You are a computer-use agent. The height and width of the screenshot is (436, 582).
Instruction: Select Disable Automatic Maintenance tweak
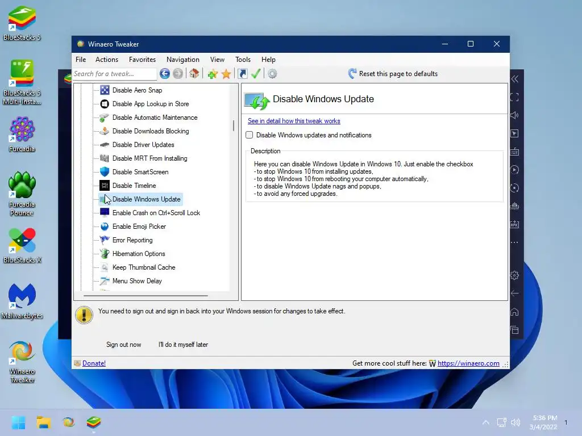pos(155,118)
